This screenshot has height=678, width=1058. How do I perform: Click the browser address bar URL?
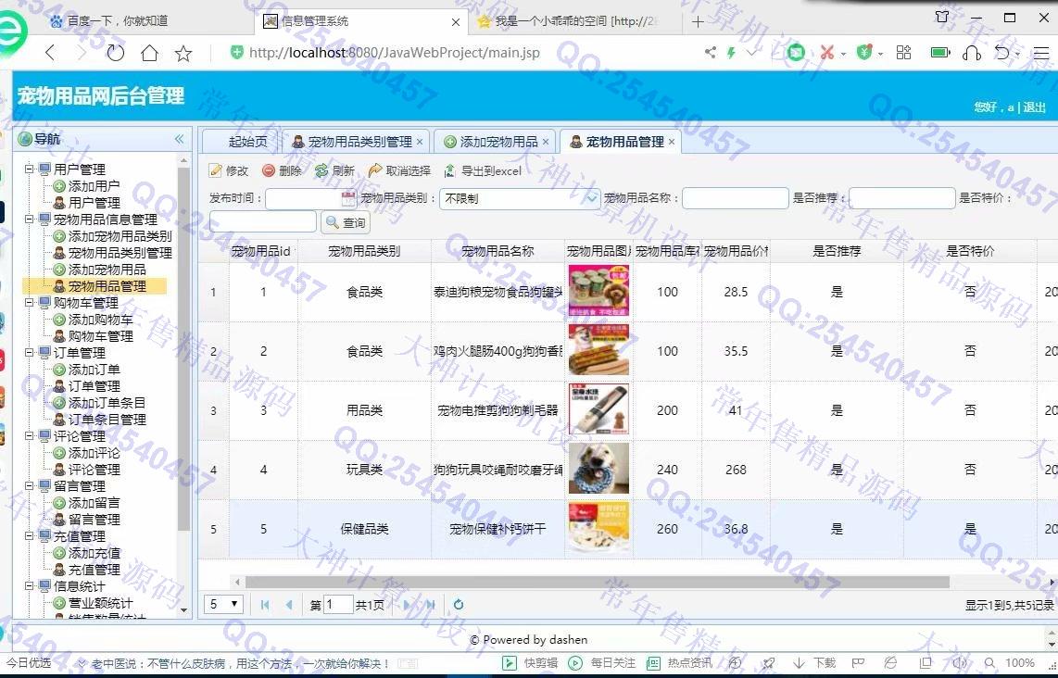click(394, 53)
